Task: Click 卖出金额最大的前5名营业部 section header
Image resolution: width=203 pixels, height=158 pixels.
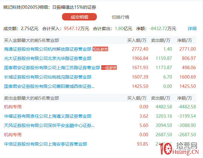Action: pos(31,98)
